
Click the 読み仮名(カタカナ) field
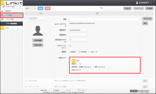pyautogui.click(x=78, y=40)
